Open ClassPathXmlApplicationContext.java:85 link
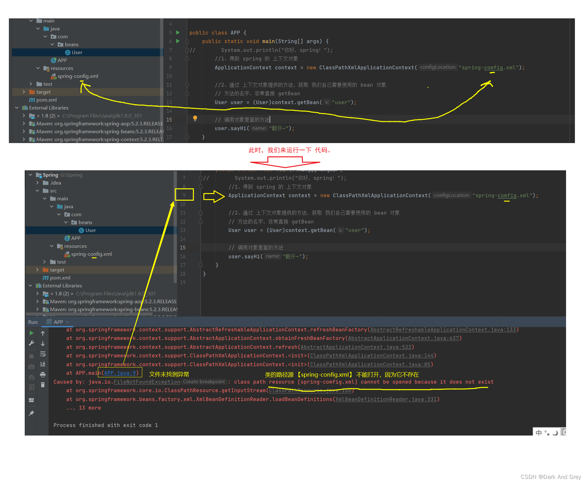Image resolution: width=586 pixels, height=483 pixels. [x=370, y=364]
